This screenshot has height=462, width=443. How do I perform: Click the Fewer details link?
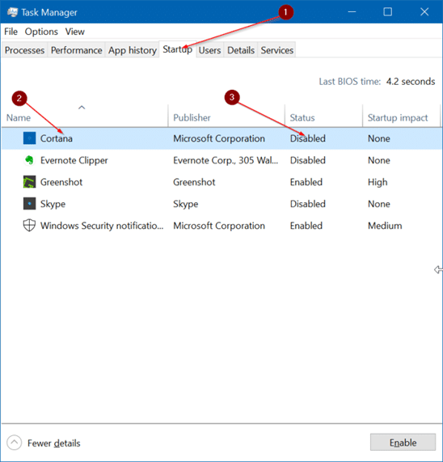(x=54, y=443)
